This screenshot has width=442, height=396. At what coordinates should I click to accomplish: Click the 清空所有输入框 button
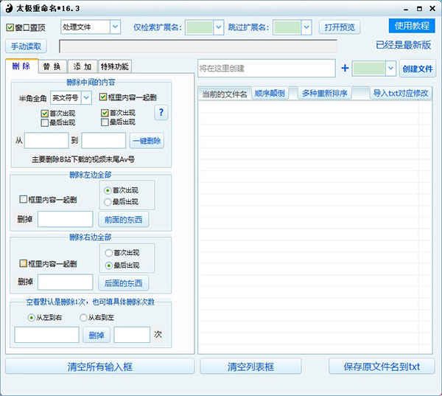click(x=99, y=367)
